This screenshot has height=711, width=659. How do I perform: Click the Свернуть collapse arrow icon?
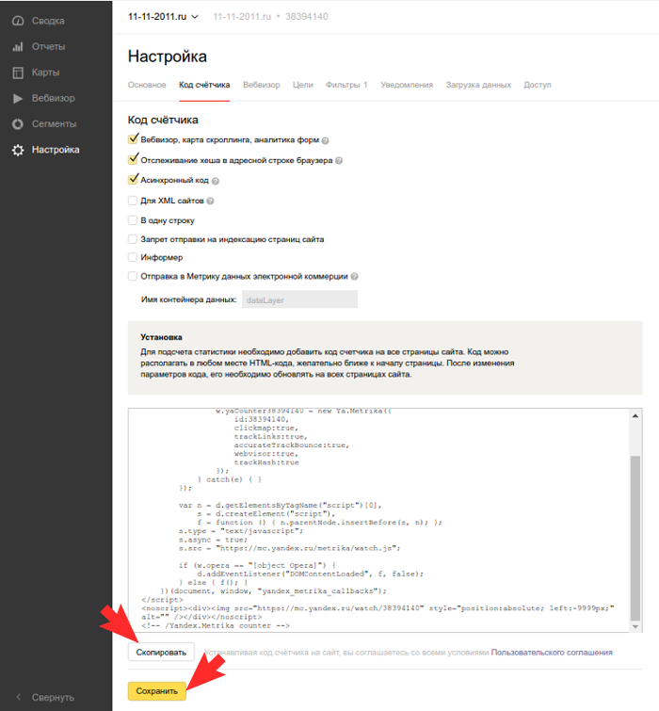click(19, 697)
